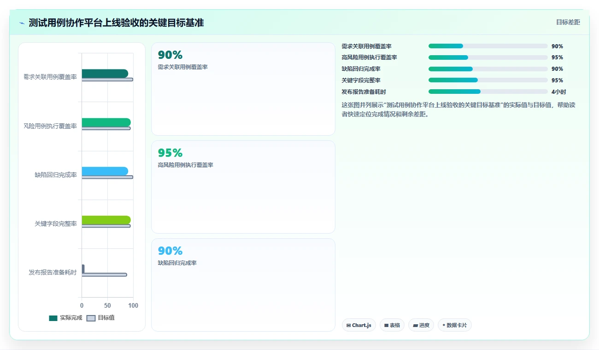Click the lime green 关键字段完整率 actual bar

106,220
